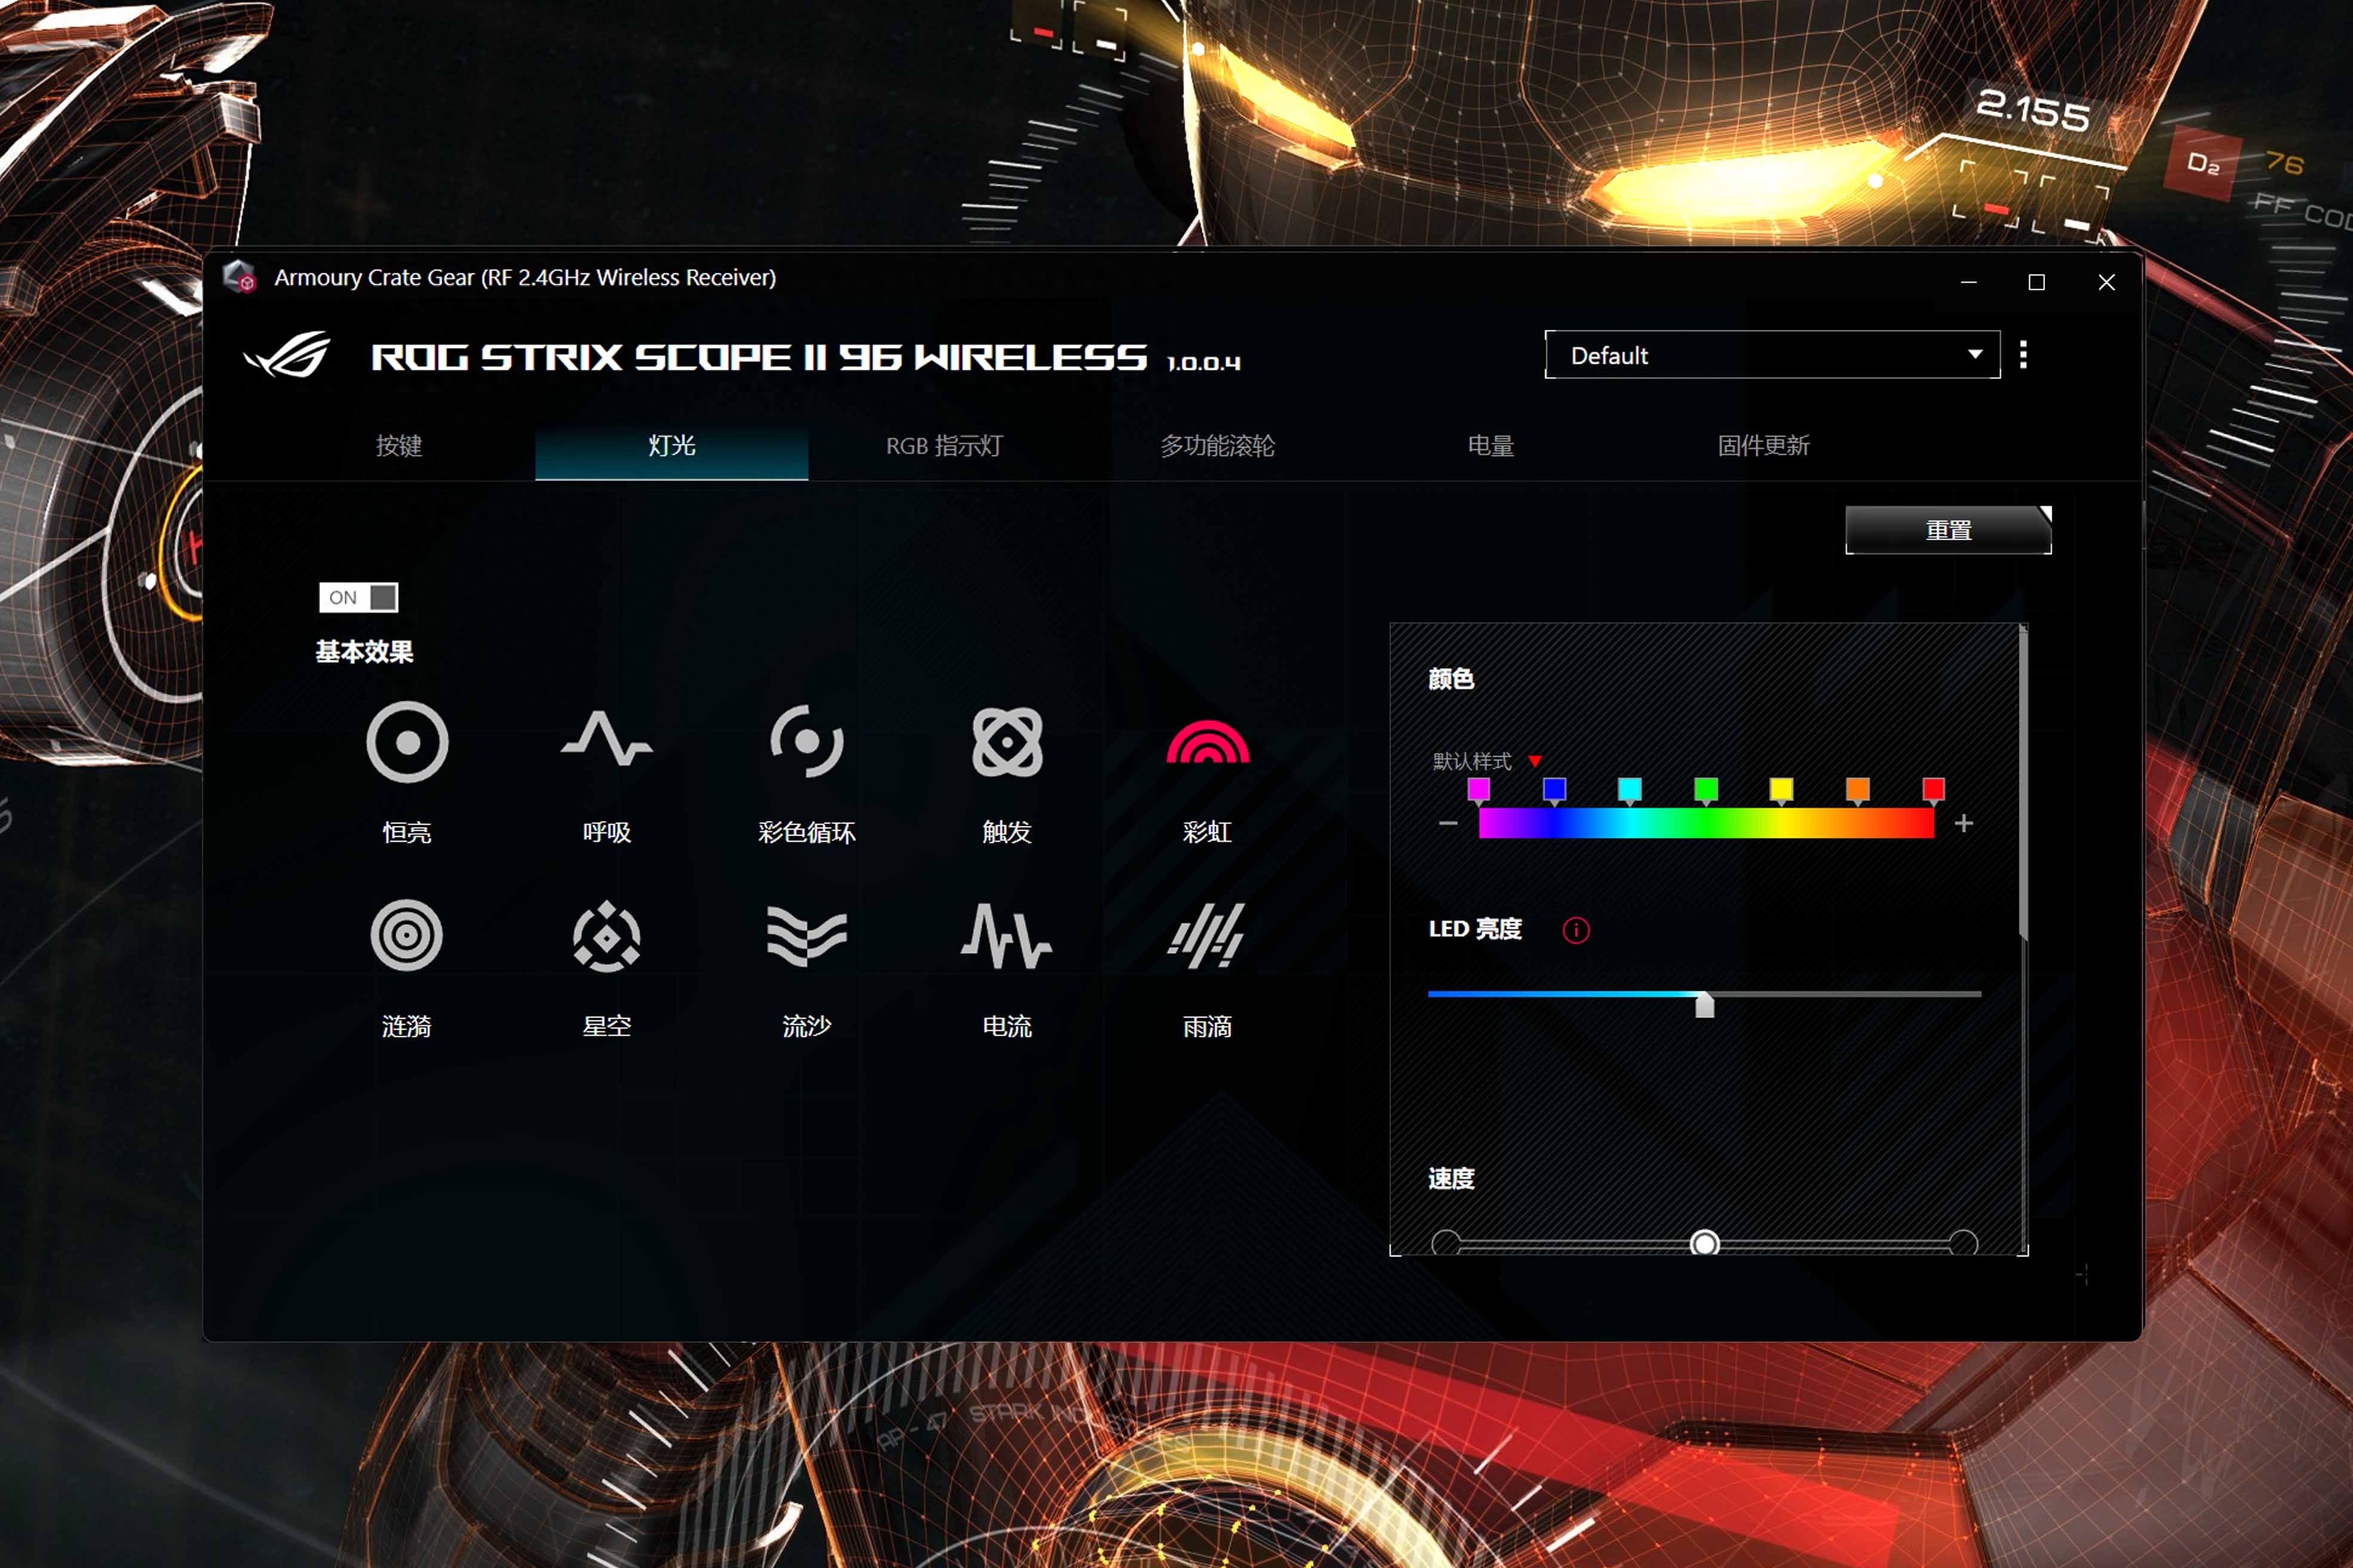Switch to the 电量 power tab
The height and width of the screenshot is (1568, 2353).
coord(1490,446)
